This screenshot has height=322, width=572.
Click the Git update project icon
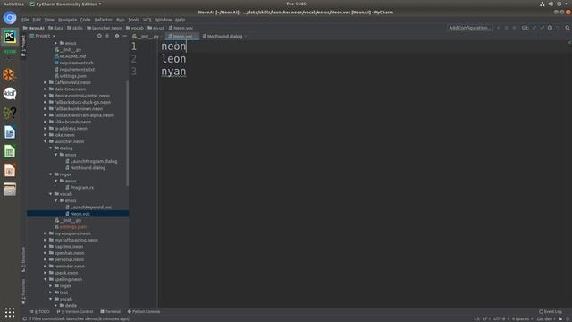point(534,28)
